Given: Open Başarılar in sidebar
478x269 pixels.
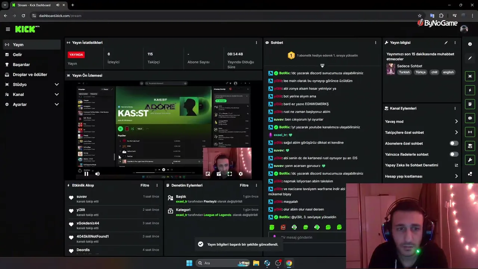Looking at the screenshot, I should [31, 65].
